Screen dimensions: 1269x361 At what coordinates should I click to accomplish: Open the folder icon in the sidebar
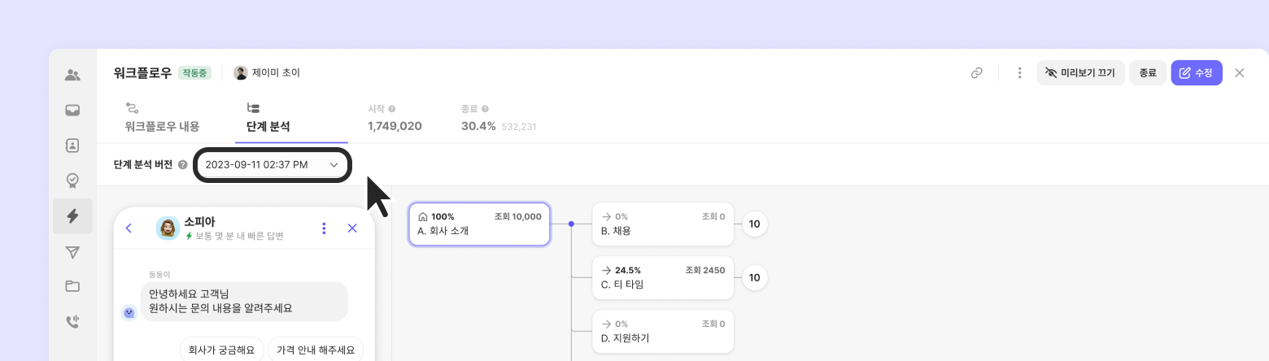tap(72, 286)
